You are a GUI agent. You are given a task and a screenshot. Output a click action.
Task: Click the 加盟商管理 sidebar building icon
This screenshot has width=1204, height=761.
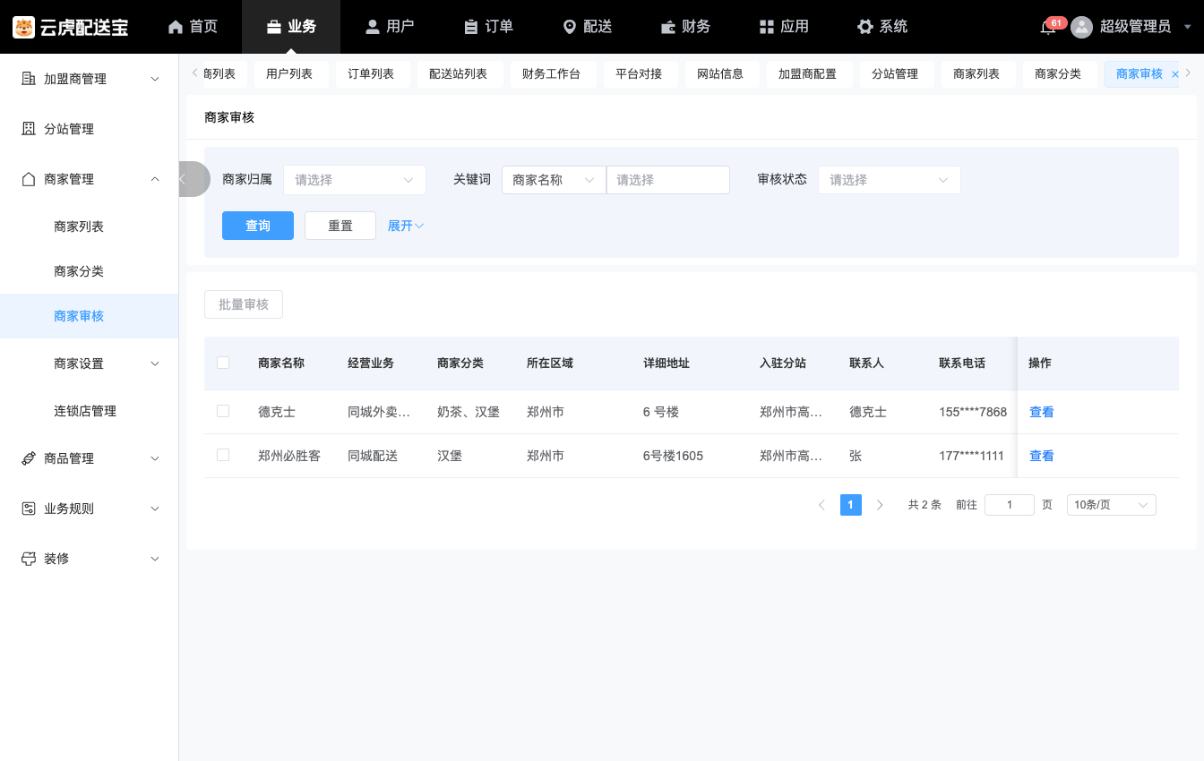[28, 79]
